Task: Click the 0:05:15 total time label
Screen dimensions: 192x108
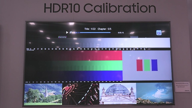Action: [x=121, y=33]
